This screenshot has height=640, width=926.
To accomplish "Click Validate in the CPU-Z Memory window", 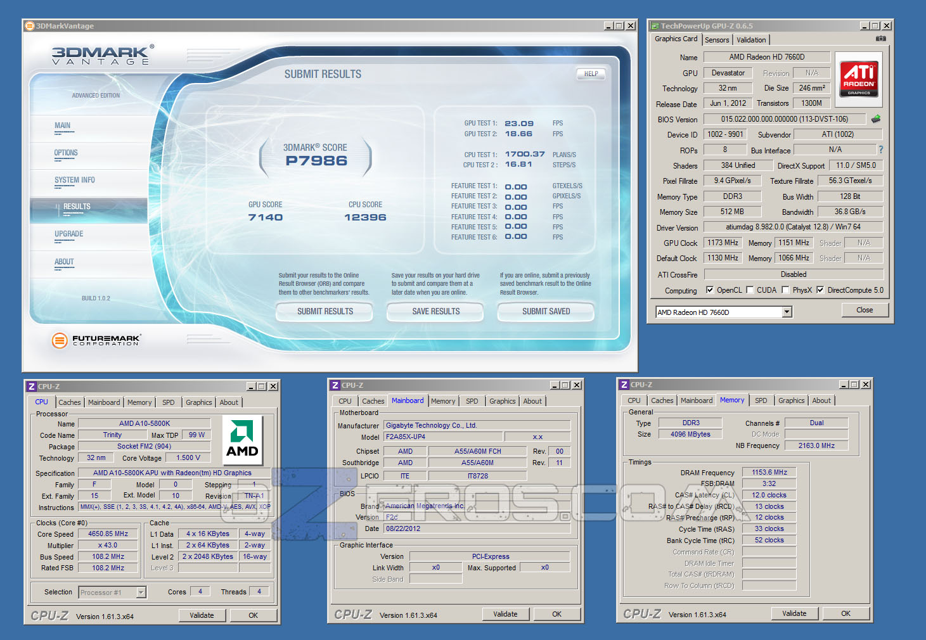I will click(794, 613).
